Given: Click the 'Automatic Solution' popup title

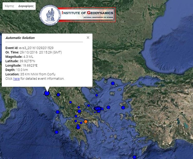Looking at the screenshot, I should (20, 38).
